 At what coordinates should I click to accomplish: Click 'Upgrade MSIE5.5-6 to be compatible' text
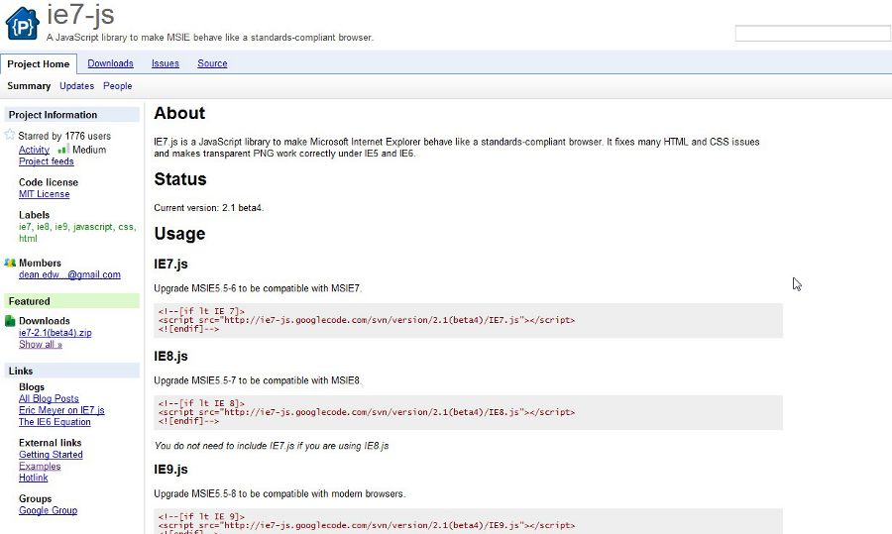click(x=258, y=288)
